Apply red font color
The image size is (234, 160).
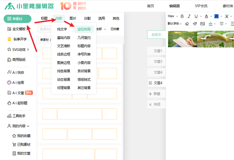pyautogui.click(x=206, y=16)
